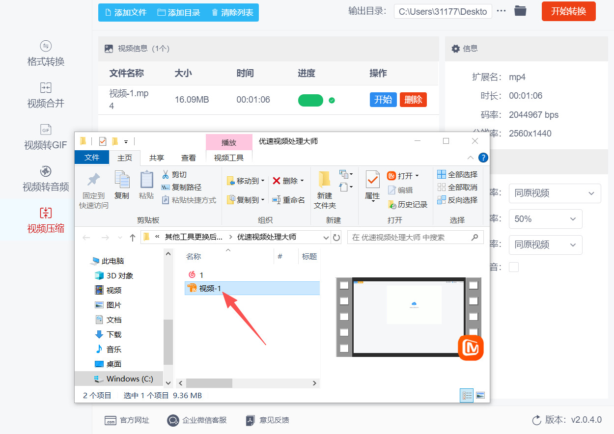Click the version refresh icon
This screenshot has height=434, width=614.
pos(536,420)
